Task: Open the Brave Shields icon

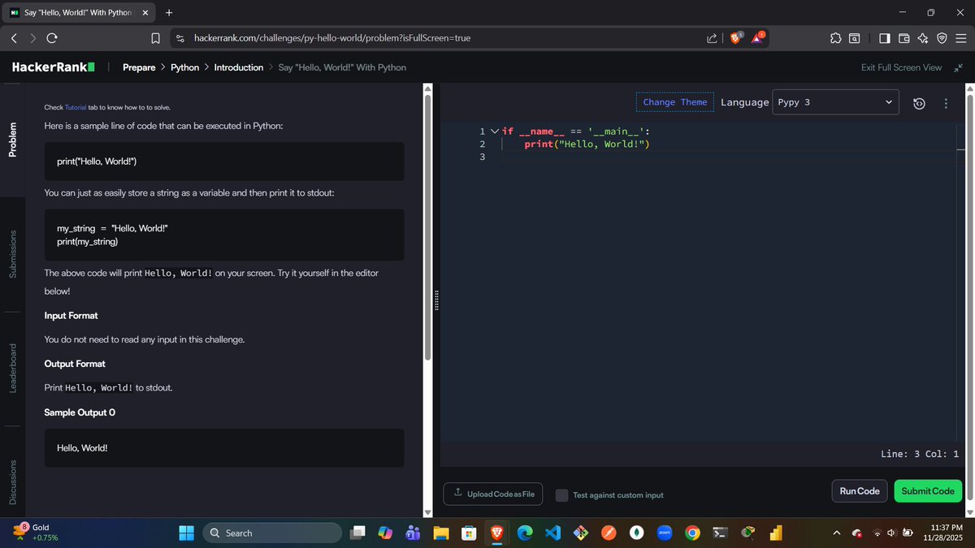Action: (x=736, y=37)
